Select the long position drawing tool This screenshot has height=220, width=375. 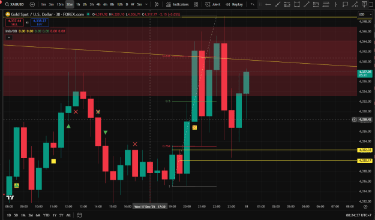[287, 4]
